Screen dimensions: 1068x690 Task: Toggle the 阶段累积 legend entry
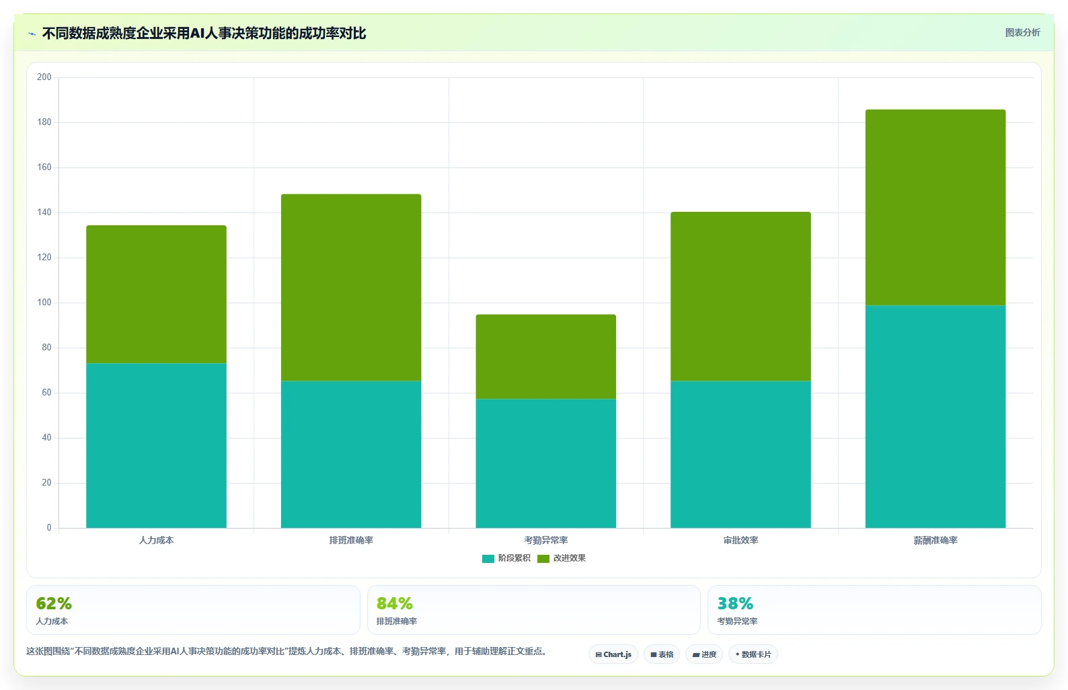coord(506,558)
